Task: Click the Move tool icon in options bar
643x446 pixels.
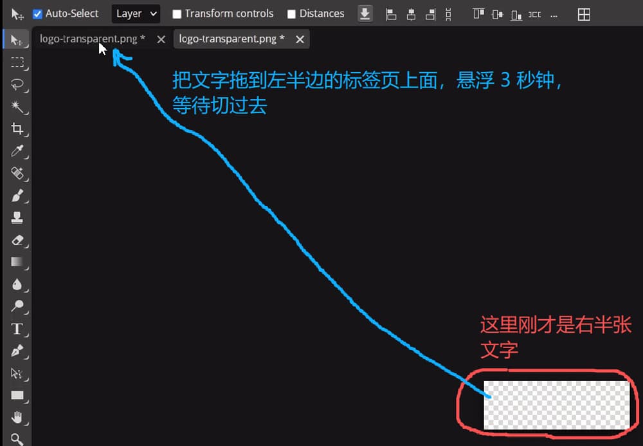Action: click(17, 14)
